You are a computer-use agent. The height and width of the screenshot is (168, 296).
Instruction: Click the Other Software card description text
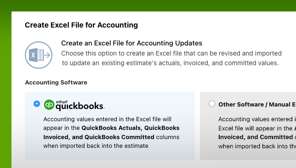(x=257, y=133)
